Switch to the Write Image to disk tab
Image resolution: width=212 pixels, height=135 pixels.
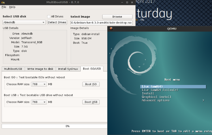40,69
